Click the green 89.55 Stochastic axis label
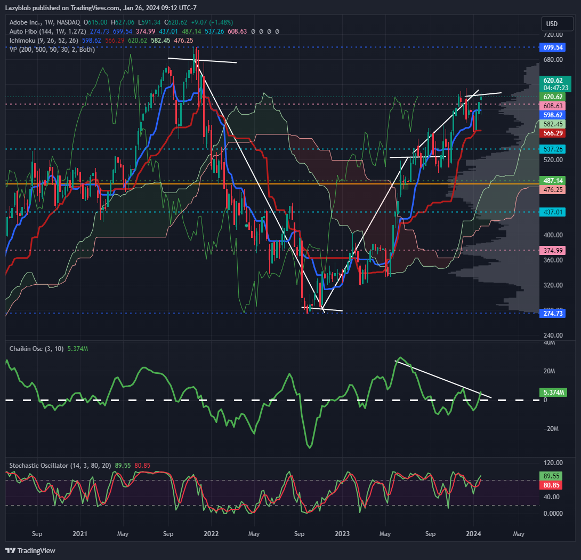The height and width of the screenshot is (560, 581). click(551, 476)
